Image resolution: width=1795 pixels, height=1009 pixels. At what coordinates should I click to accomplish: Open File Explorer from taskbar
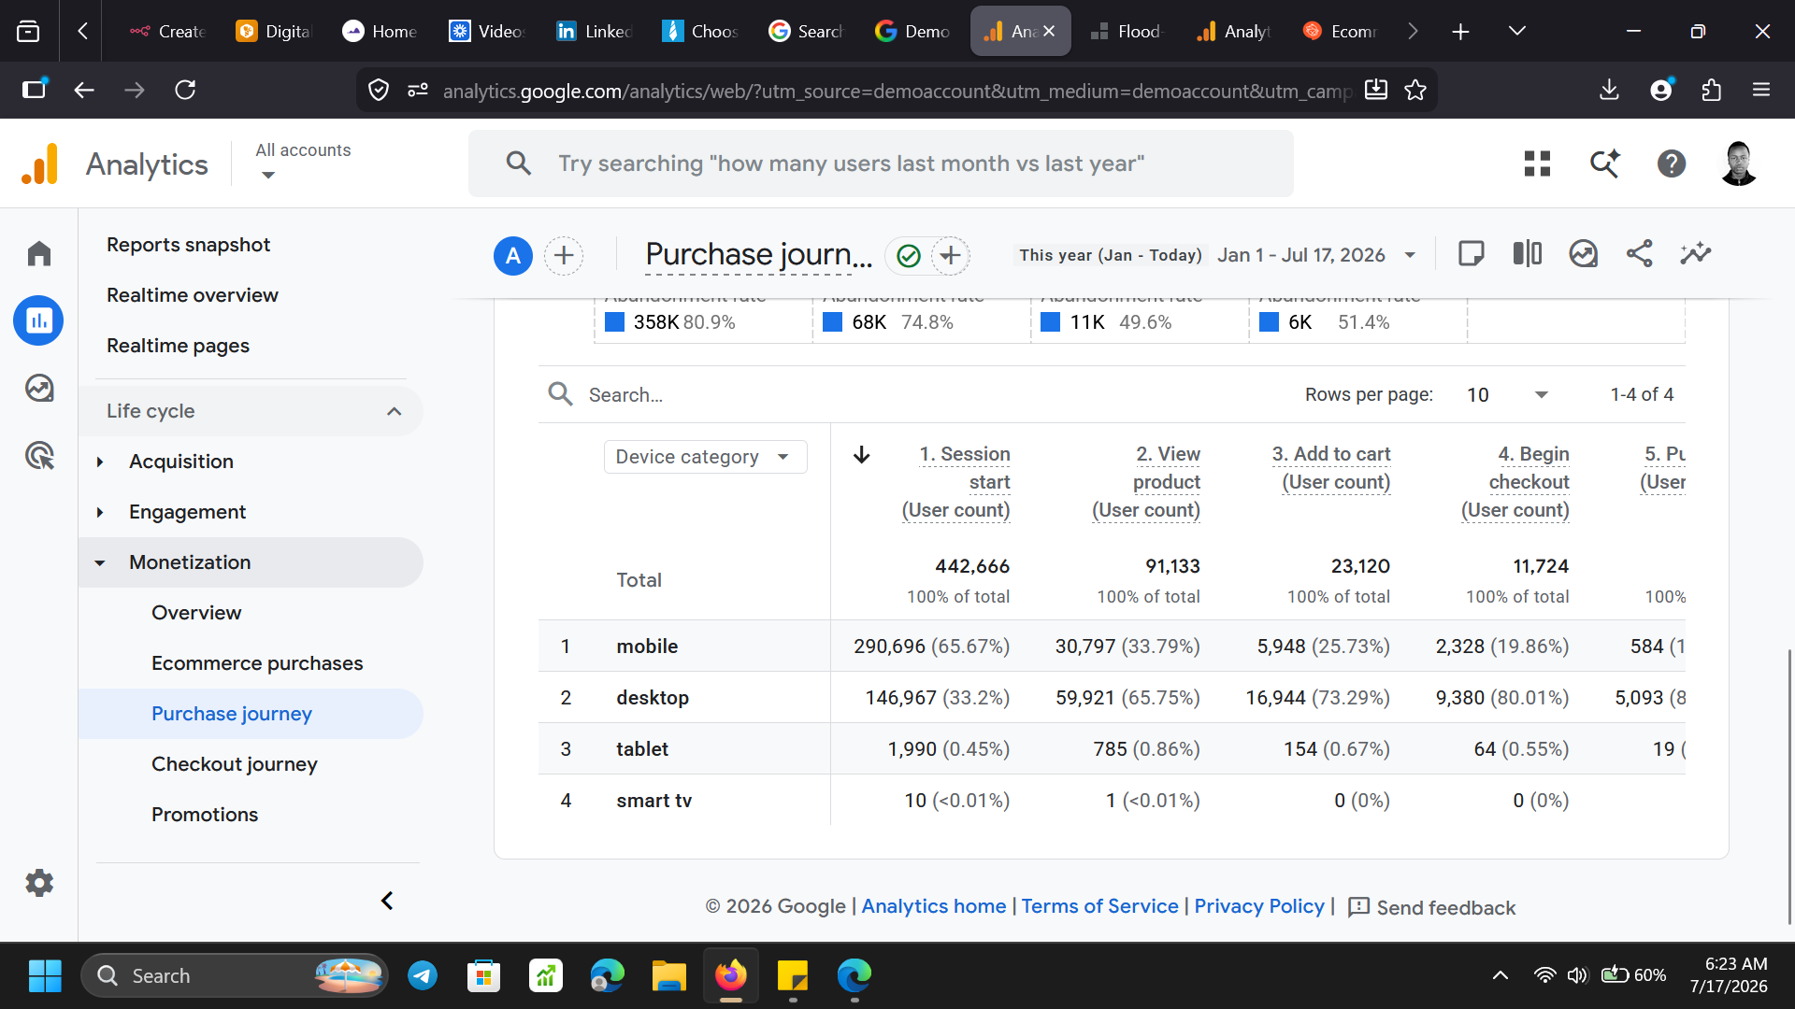tap(669, 975)
